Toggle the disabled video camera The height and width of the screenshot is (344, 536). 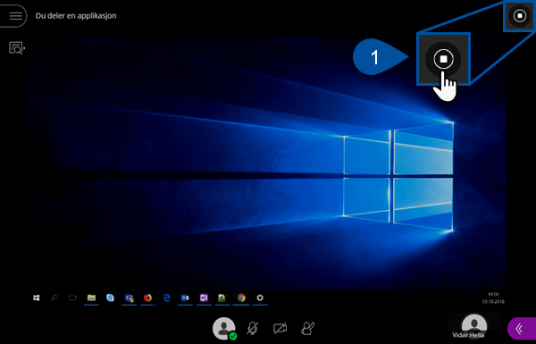[280, 329]
